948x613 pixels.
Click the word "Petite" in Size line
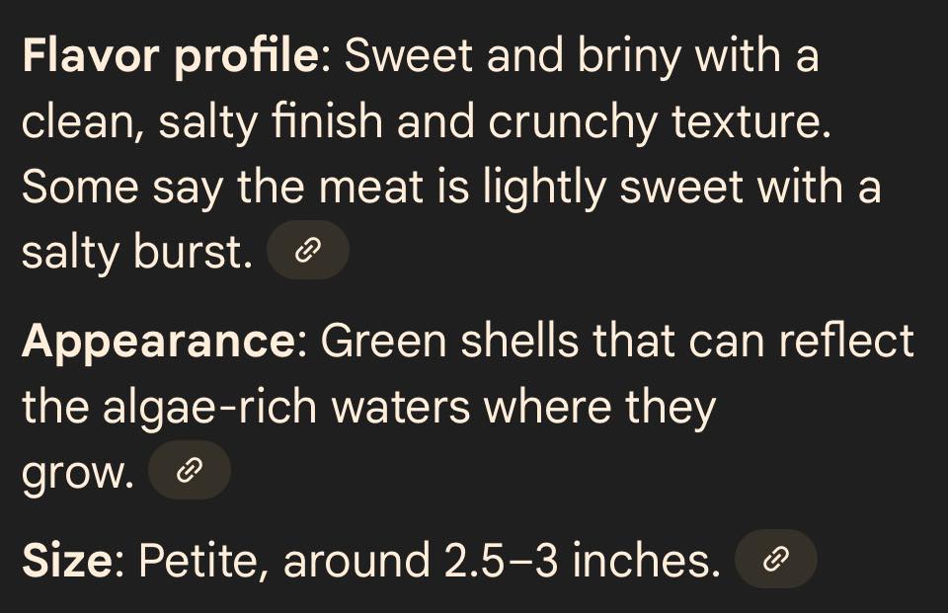point(202,561)
